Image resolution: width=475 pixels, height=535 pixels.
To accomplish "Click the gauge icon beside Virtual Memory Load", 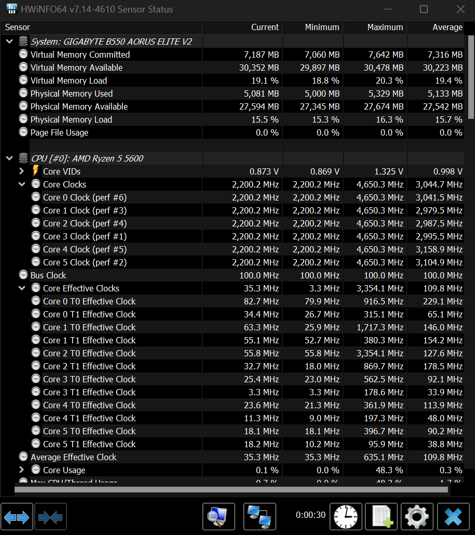I will point(23,80).
